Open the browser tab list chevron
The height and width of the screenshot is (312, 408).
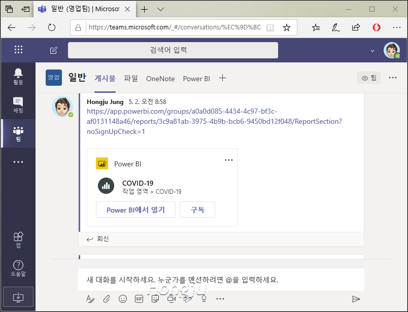(160, 9)
